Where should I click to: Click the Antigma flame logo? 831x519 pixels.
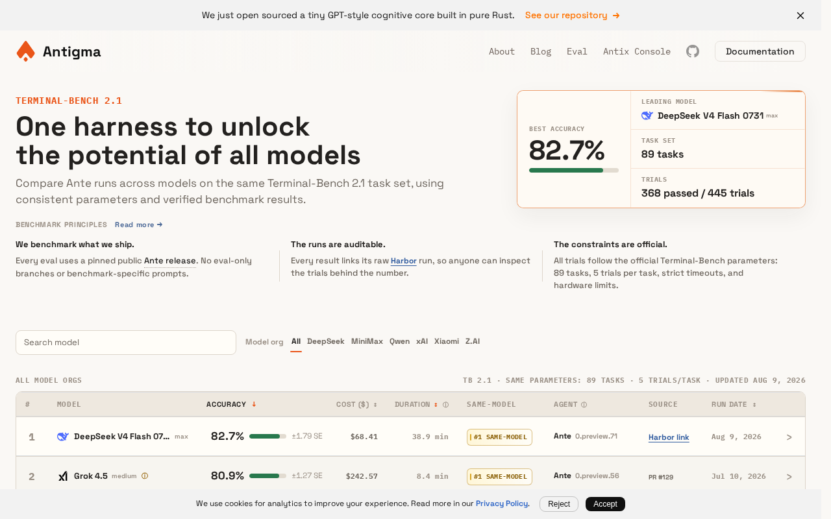(x=25, y=51)
